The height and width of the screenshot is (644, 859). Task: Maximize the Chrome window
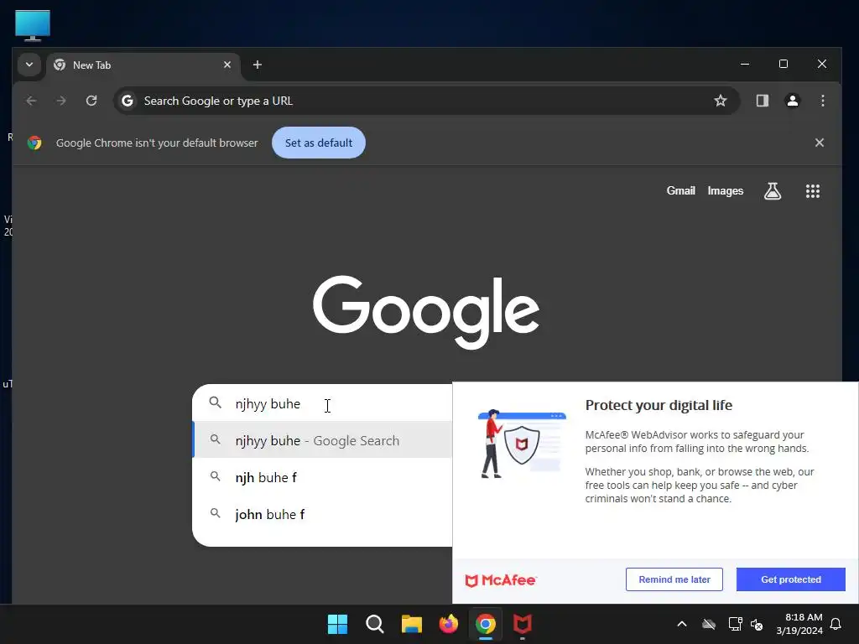[x=784, y=64]
